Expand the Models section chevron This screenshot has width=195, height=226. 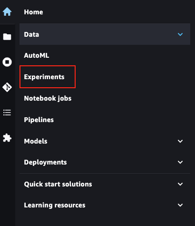click(180, 141)
